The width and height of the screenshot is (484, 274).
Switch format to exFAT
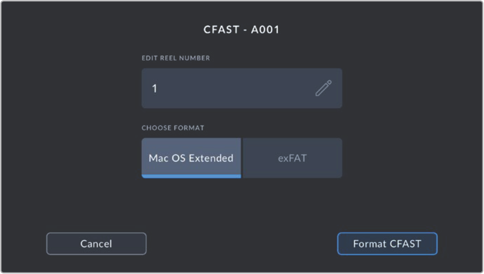click(292, 158)
